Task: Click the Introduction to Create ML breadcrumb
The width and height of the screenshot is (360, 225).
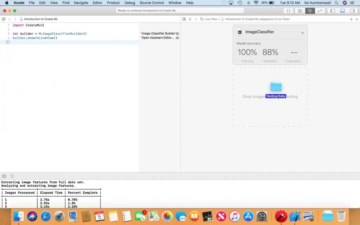Action: coord(41,19)
